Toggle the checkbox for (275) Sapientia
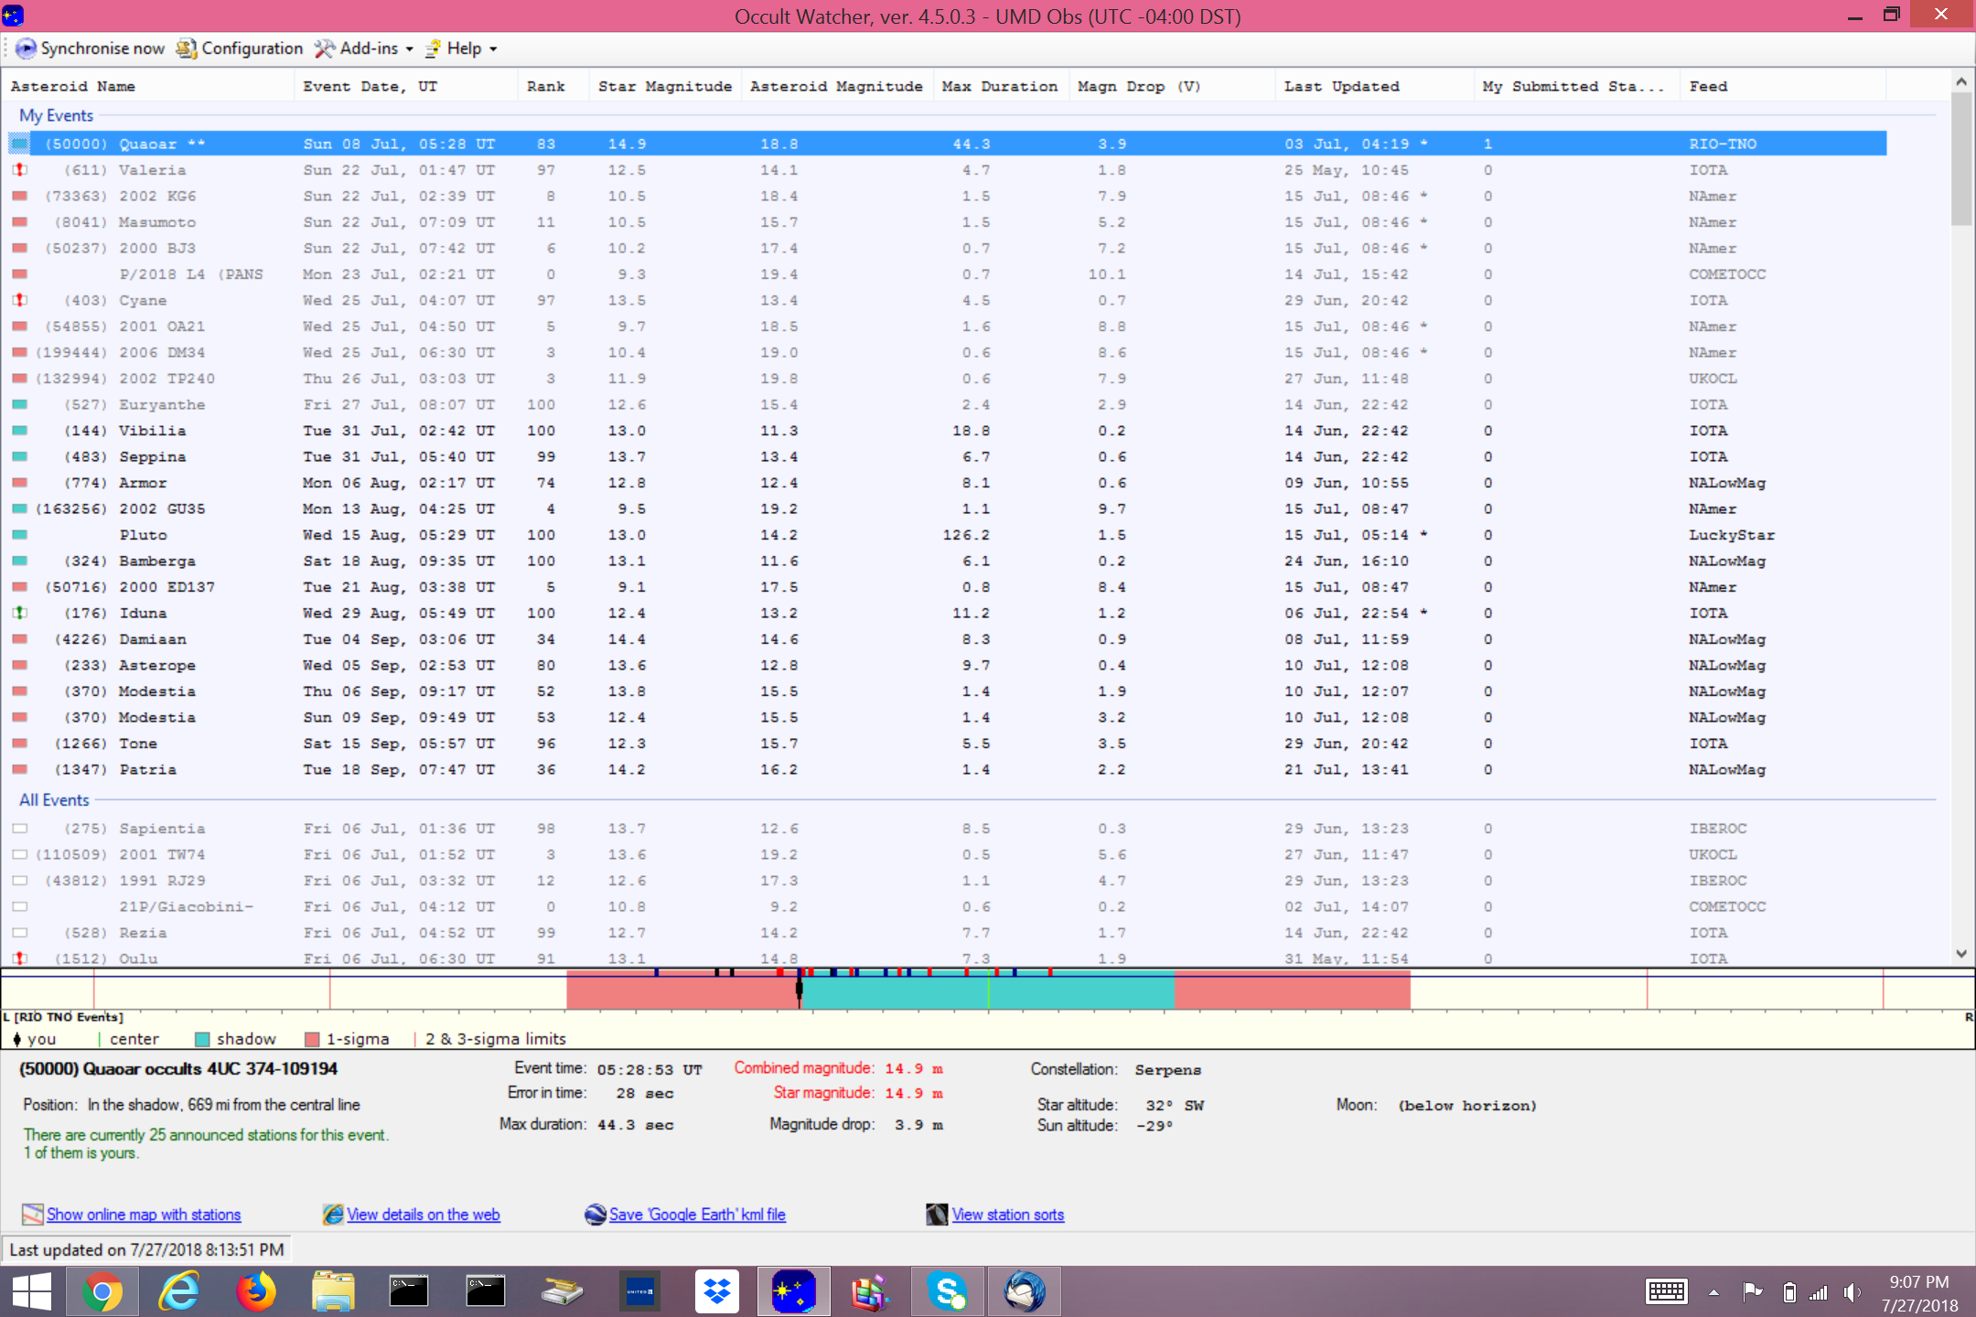Screen dimensions: 1976x1317 [19, 829]
